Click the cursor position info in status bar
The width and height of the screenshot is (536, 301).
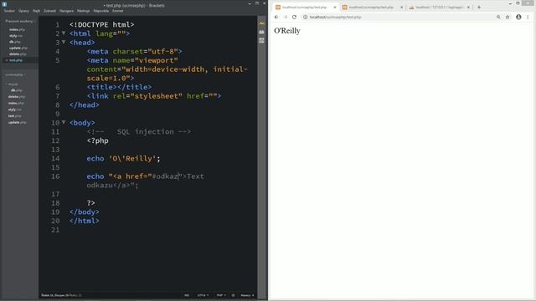click(61, 295)
